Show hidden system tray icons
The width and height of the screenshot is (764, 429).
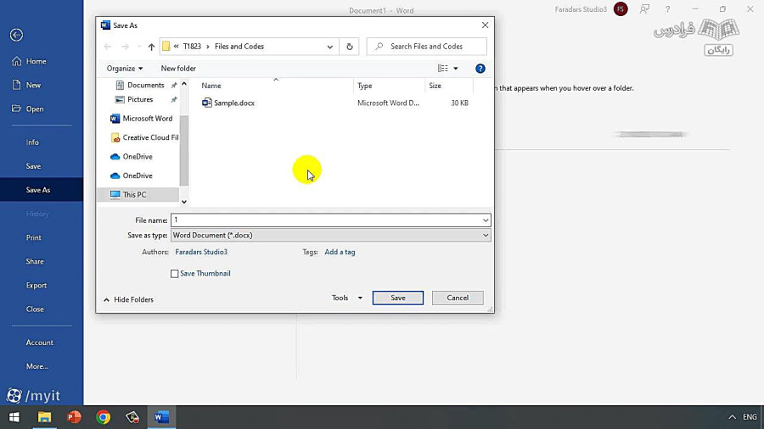732,417
